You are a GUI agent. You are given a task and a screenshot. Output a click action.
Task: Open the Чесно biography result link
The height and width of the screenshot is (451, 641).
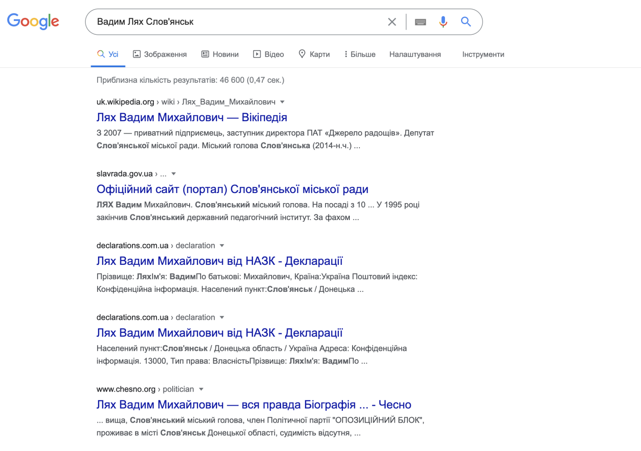point(254,404)
